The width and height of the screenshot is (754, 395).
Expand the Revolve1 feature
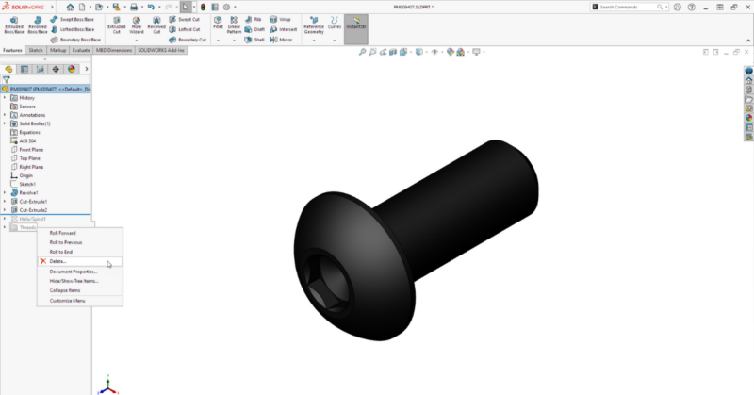point(5,193)
